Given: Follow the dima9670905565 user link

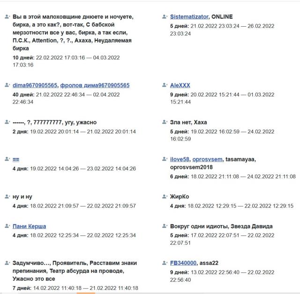Looking at the screenshot, I should (35, 86).
